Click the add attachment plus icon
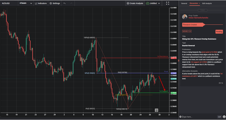This screenshot has width=226, height=120. (181, 117)
